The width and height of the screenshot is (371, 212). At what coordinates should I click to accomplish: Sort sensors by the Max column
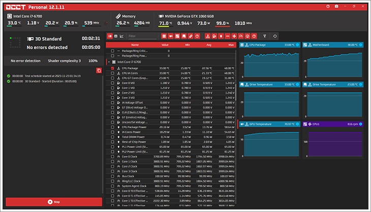tap(231, 45)
